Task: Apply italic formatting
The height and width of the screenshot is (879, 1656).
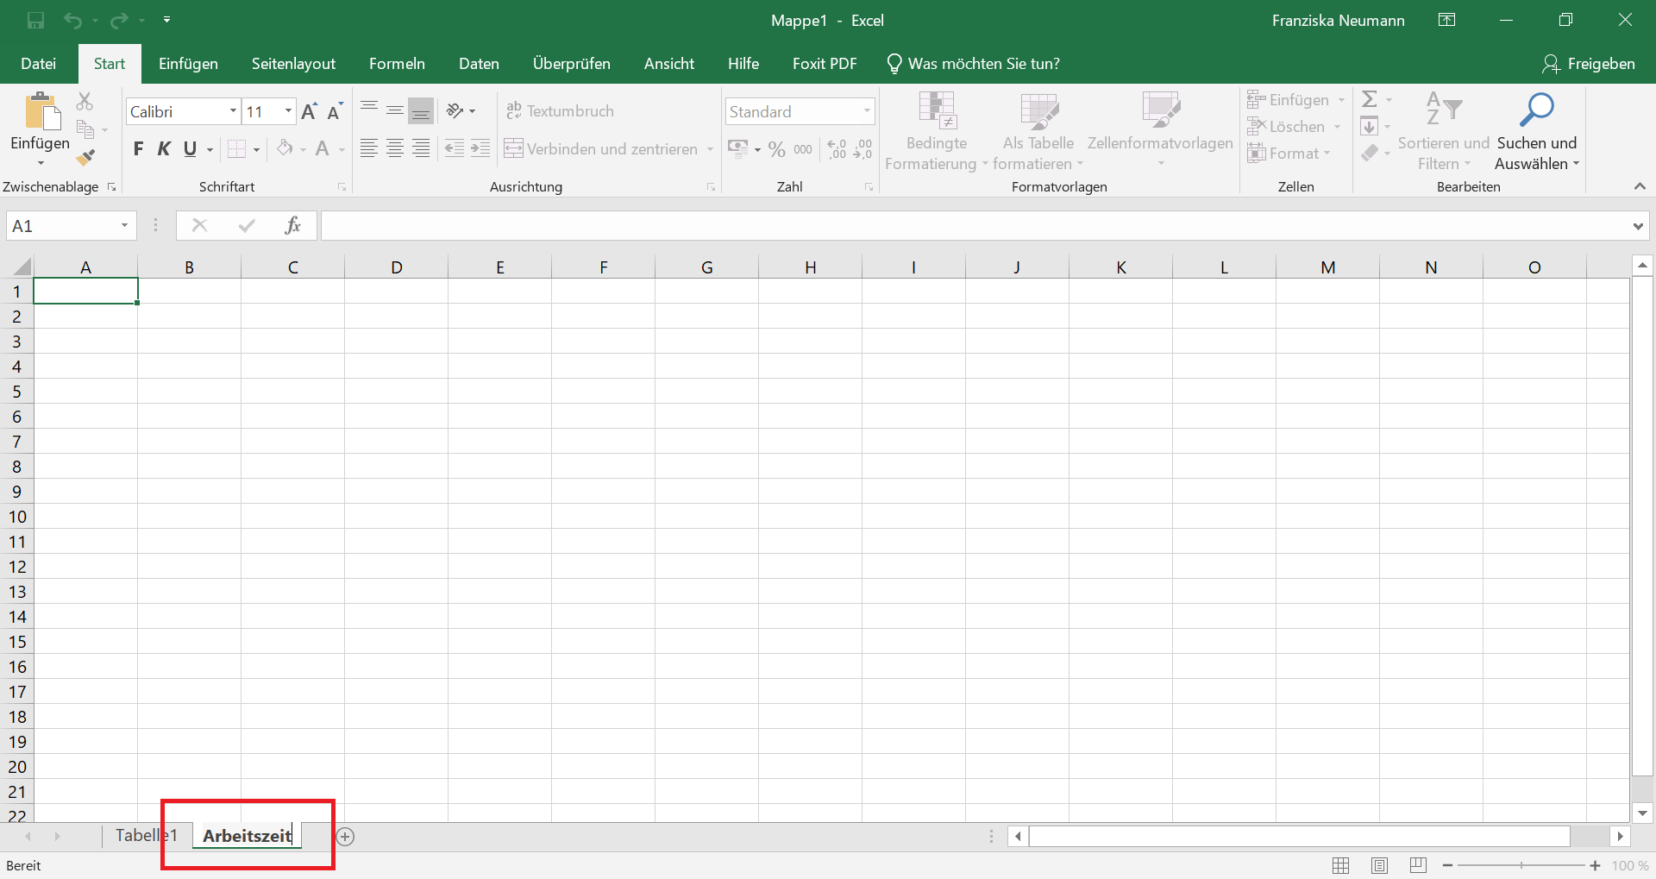Action: coord(165,148)
